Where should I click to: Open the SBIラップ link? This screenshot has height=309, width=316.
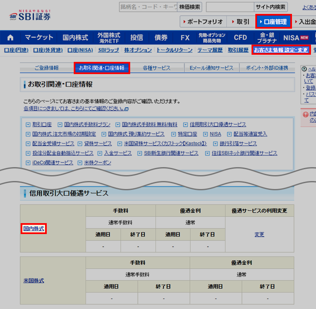coord(108,50)
